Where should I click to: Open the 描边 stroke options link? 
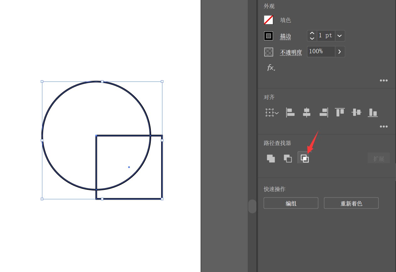286,36
